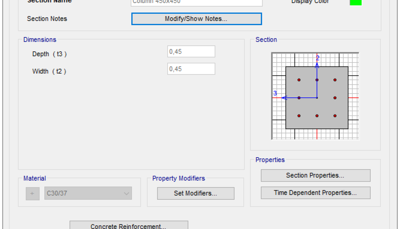This screenshot has height=229, width=403.
Task: Click the right-middle red rebar dot
Action: [335, 98]
